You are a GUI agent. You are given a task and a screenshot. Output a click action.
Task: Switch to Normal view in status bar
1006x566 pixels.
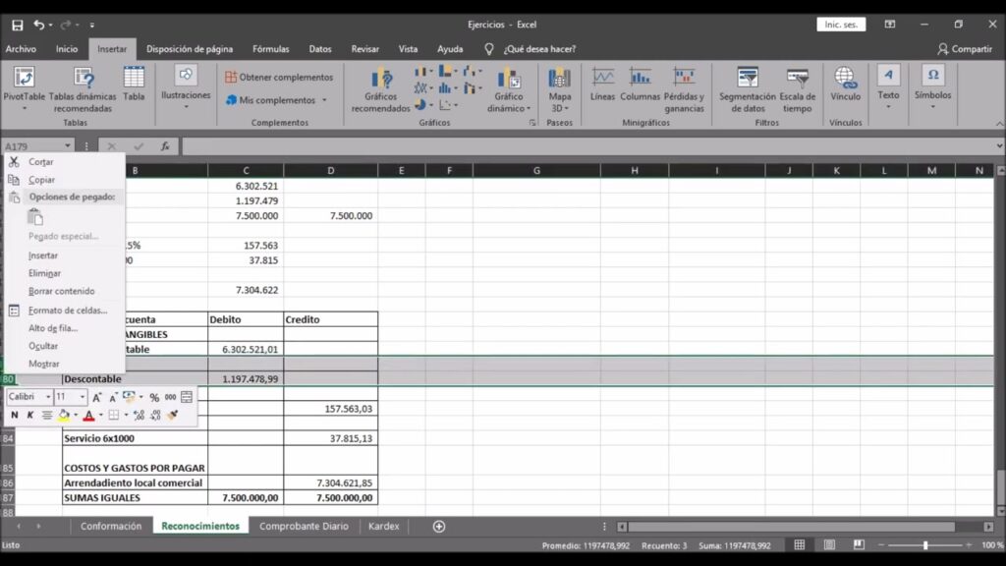(800, 544)
